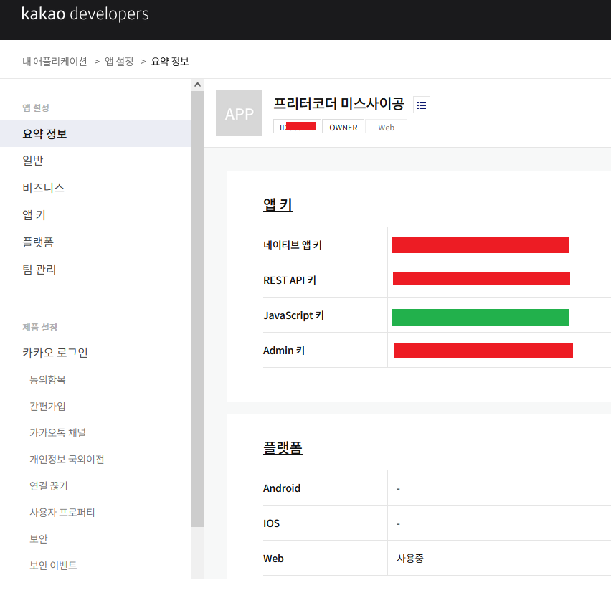Click the JavaScript 키 label

293,315
